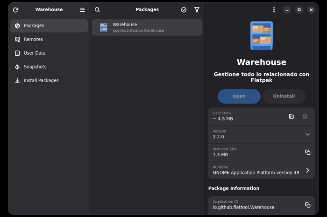
Task: Expand the Version 2.2.0 row
Action: 262,134
